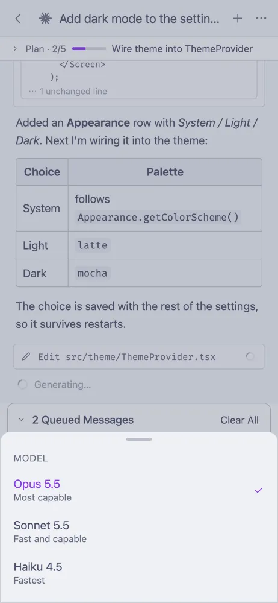Select the Haiku 4.5 model
Image resolution: width=278 pixels, height=603 pixels.
point(139,573)
